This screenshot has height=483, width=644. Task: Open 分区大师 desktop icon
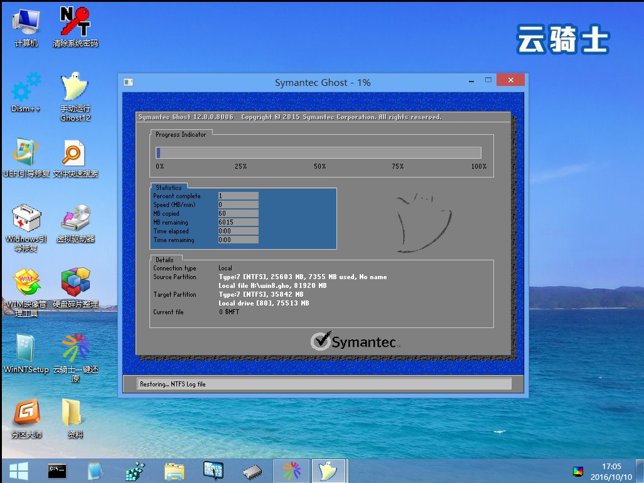click(26, 418)
